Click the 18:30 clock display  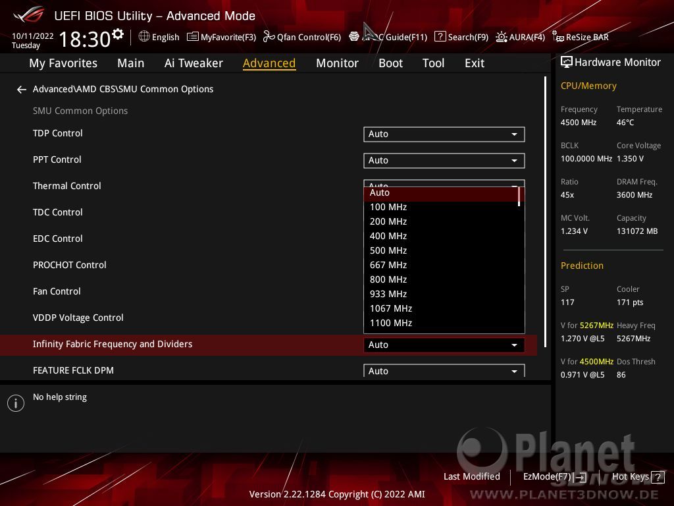point(85,39)
